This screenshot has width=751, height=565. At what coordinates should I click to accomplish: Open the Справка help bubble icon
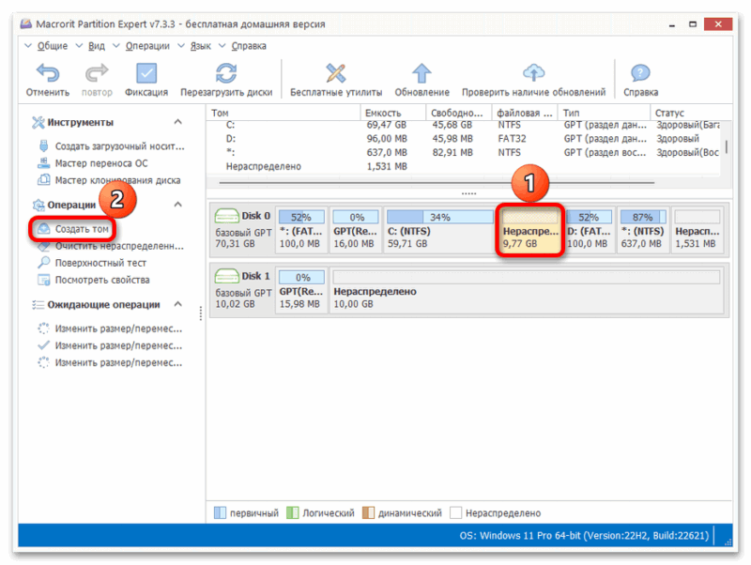point(640,73)
